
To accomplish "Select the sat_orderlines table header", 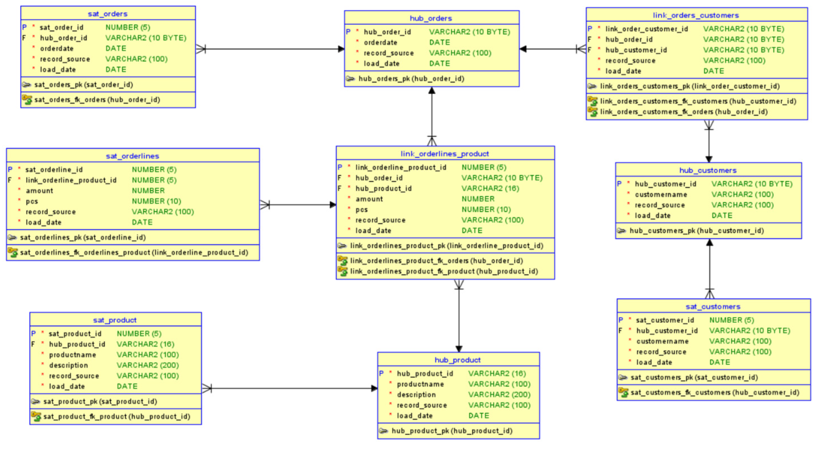I will point(132,156).
